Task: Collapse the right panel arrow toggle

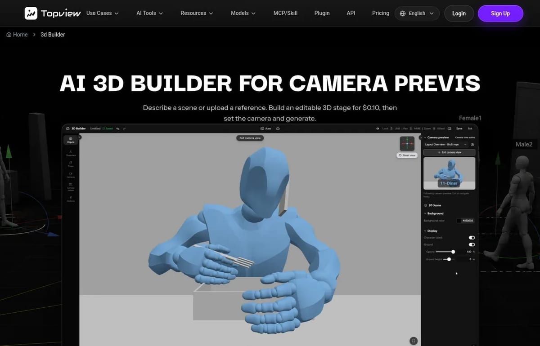Action: [x=421, y=137]
